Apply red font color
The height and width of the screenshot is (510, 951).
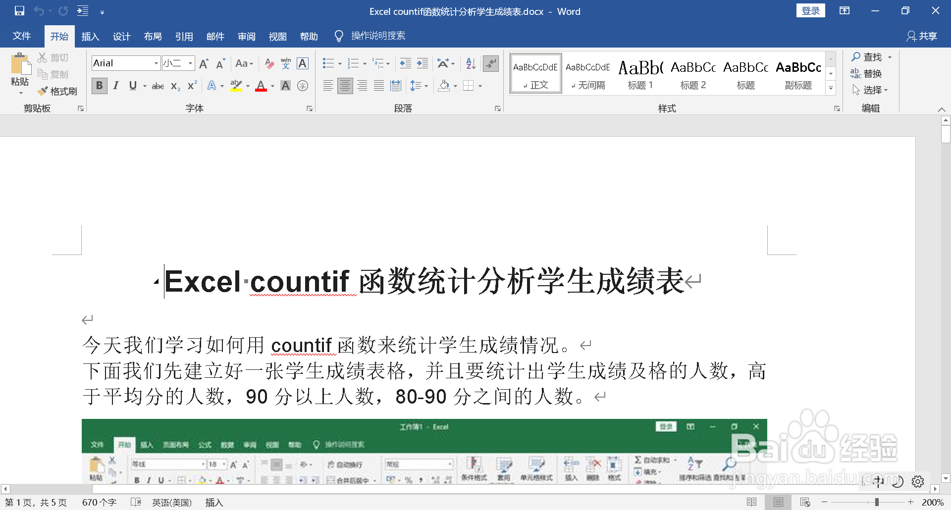tap(261, 86)
